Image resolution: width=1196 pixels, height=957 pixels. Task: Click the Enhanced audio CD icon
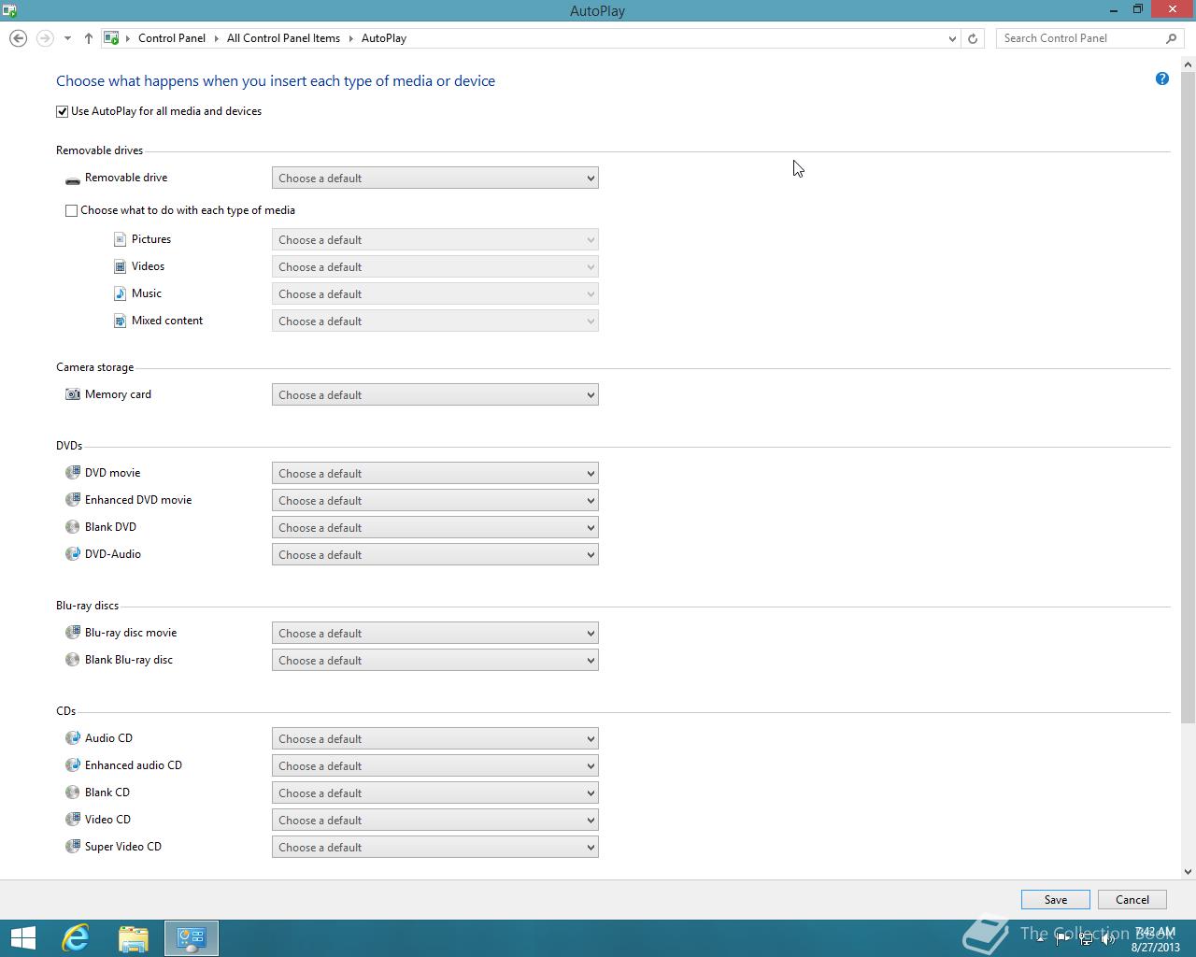click(73, 765)
